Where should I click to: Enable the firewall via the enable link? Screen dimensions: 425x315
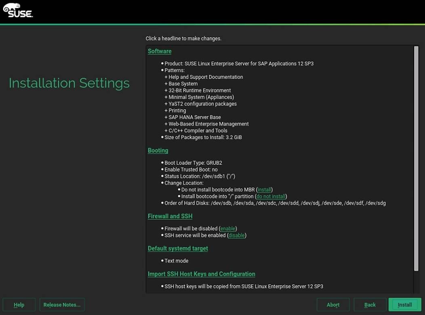coord(228,229)
